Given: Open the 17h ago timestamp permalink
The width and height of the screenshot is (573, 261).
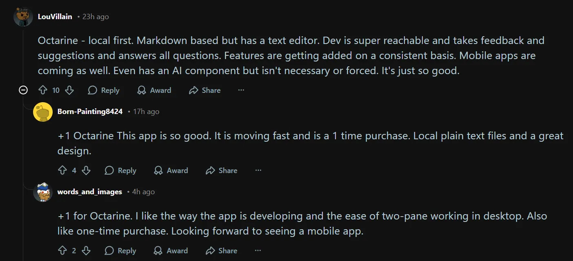Looking at the screenshot, I should [146, 112].
